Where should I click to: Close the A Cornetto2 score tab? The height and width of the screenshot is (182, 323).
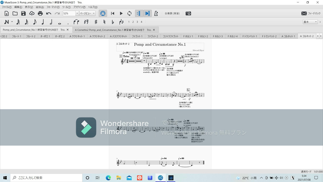(154, 30)
